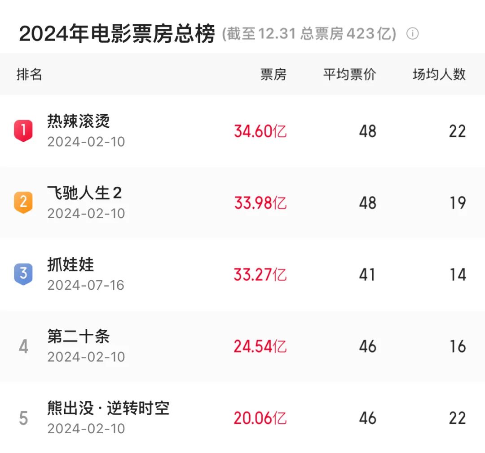Viewport: 485px width, 453px height.
Task: Open the movie 熊出没·逆转时空
Action: pos(108,408)
